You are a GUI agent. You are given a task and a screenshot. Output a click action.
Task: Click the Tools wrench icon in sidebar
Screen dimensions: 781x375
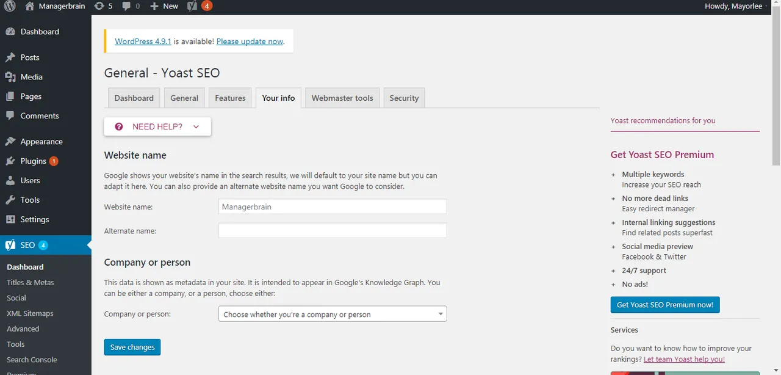(10, 200)
